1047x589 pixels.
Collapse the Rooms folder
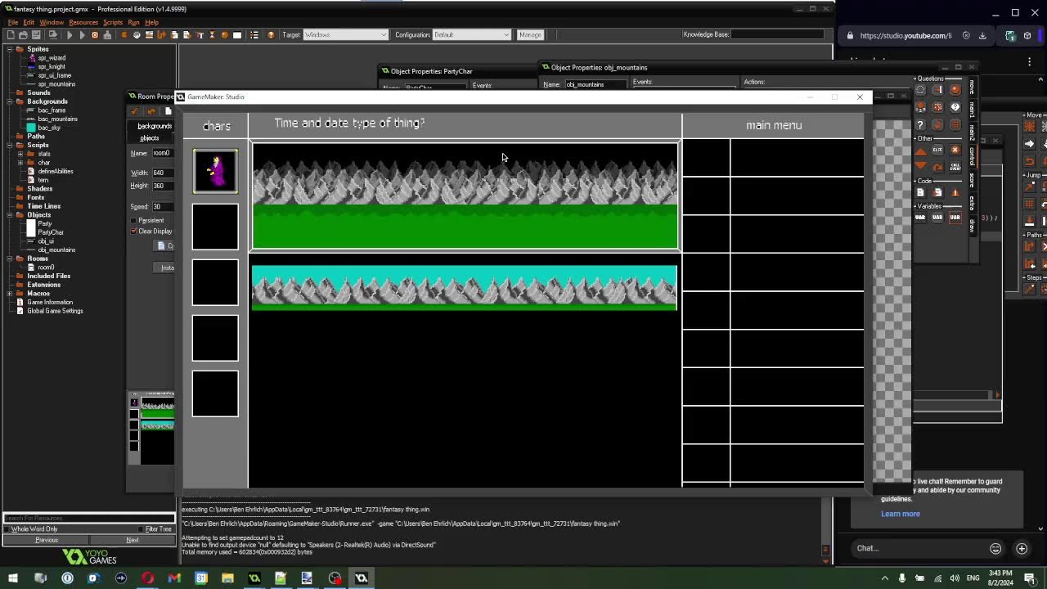(11, 259)
